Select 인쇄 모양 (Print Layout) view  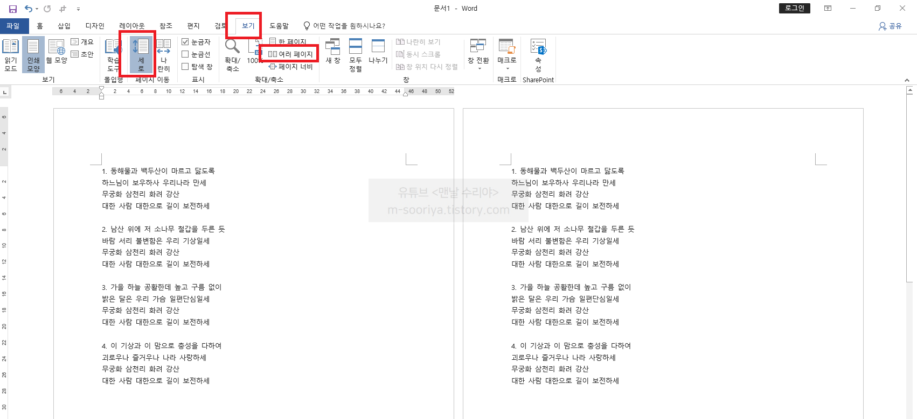click(33, 55)
